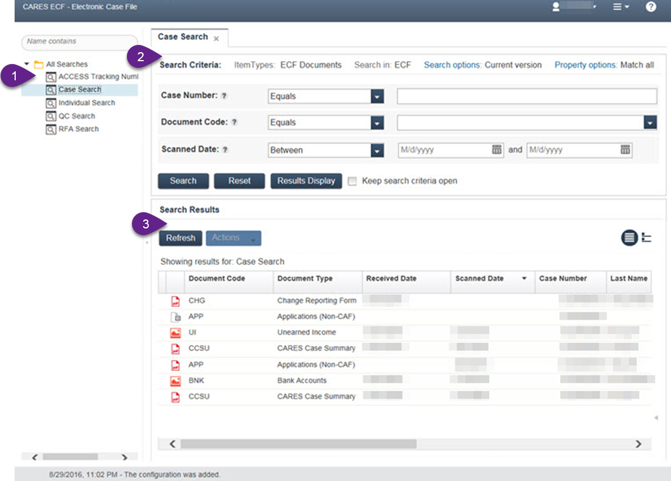
Task: Click the first Scanned Date field
Action: 445,150
